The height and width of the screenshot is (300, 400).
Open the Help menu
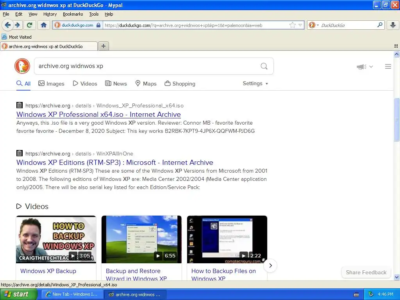tap(109, 14)
